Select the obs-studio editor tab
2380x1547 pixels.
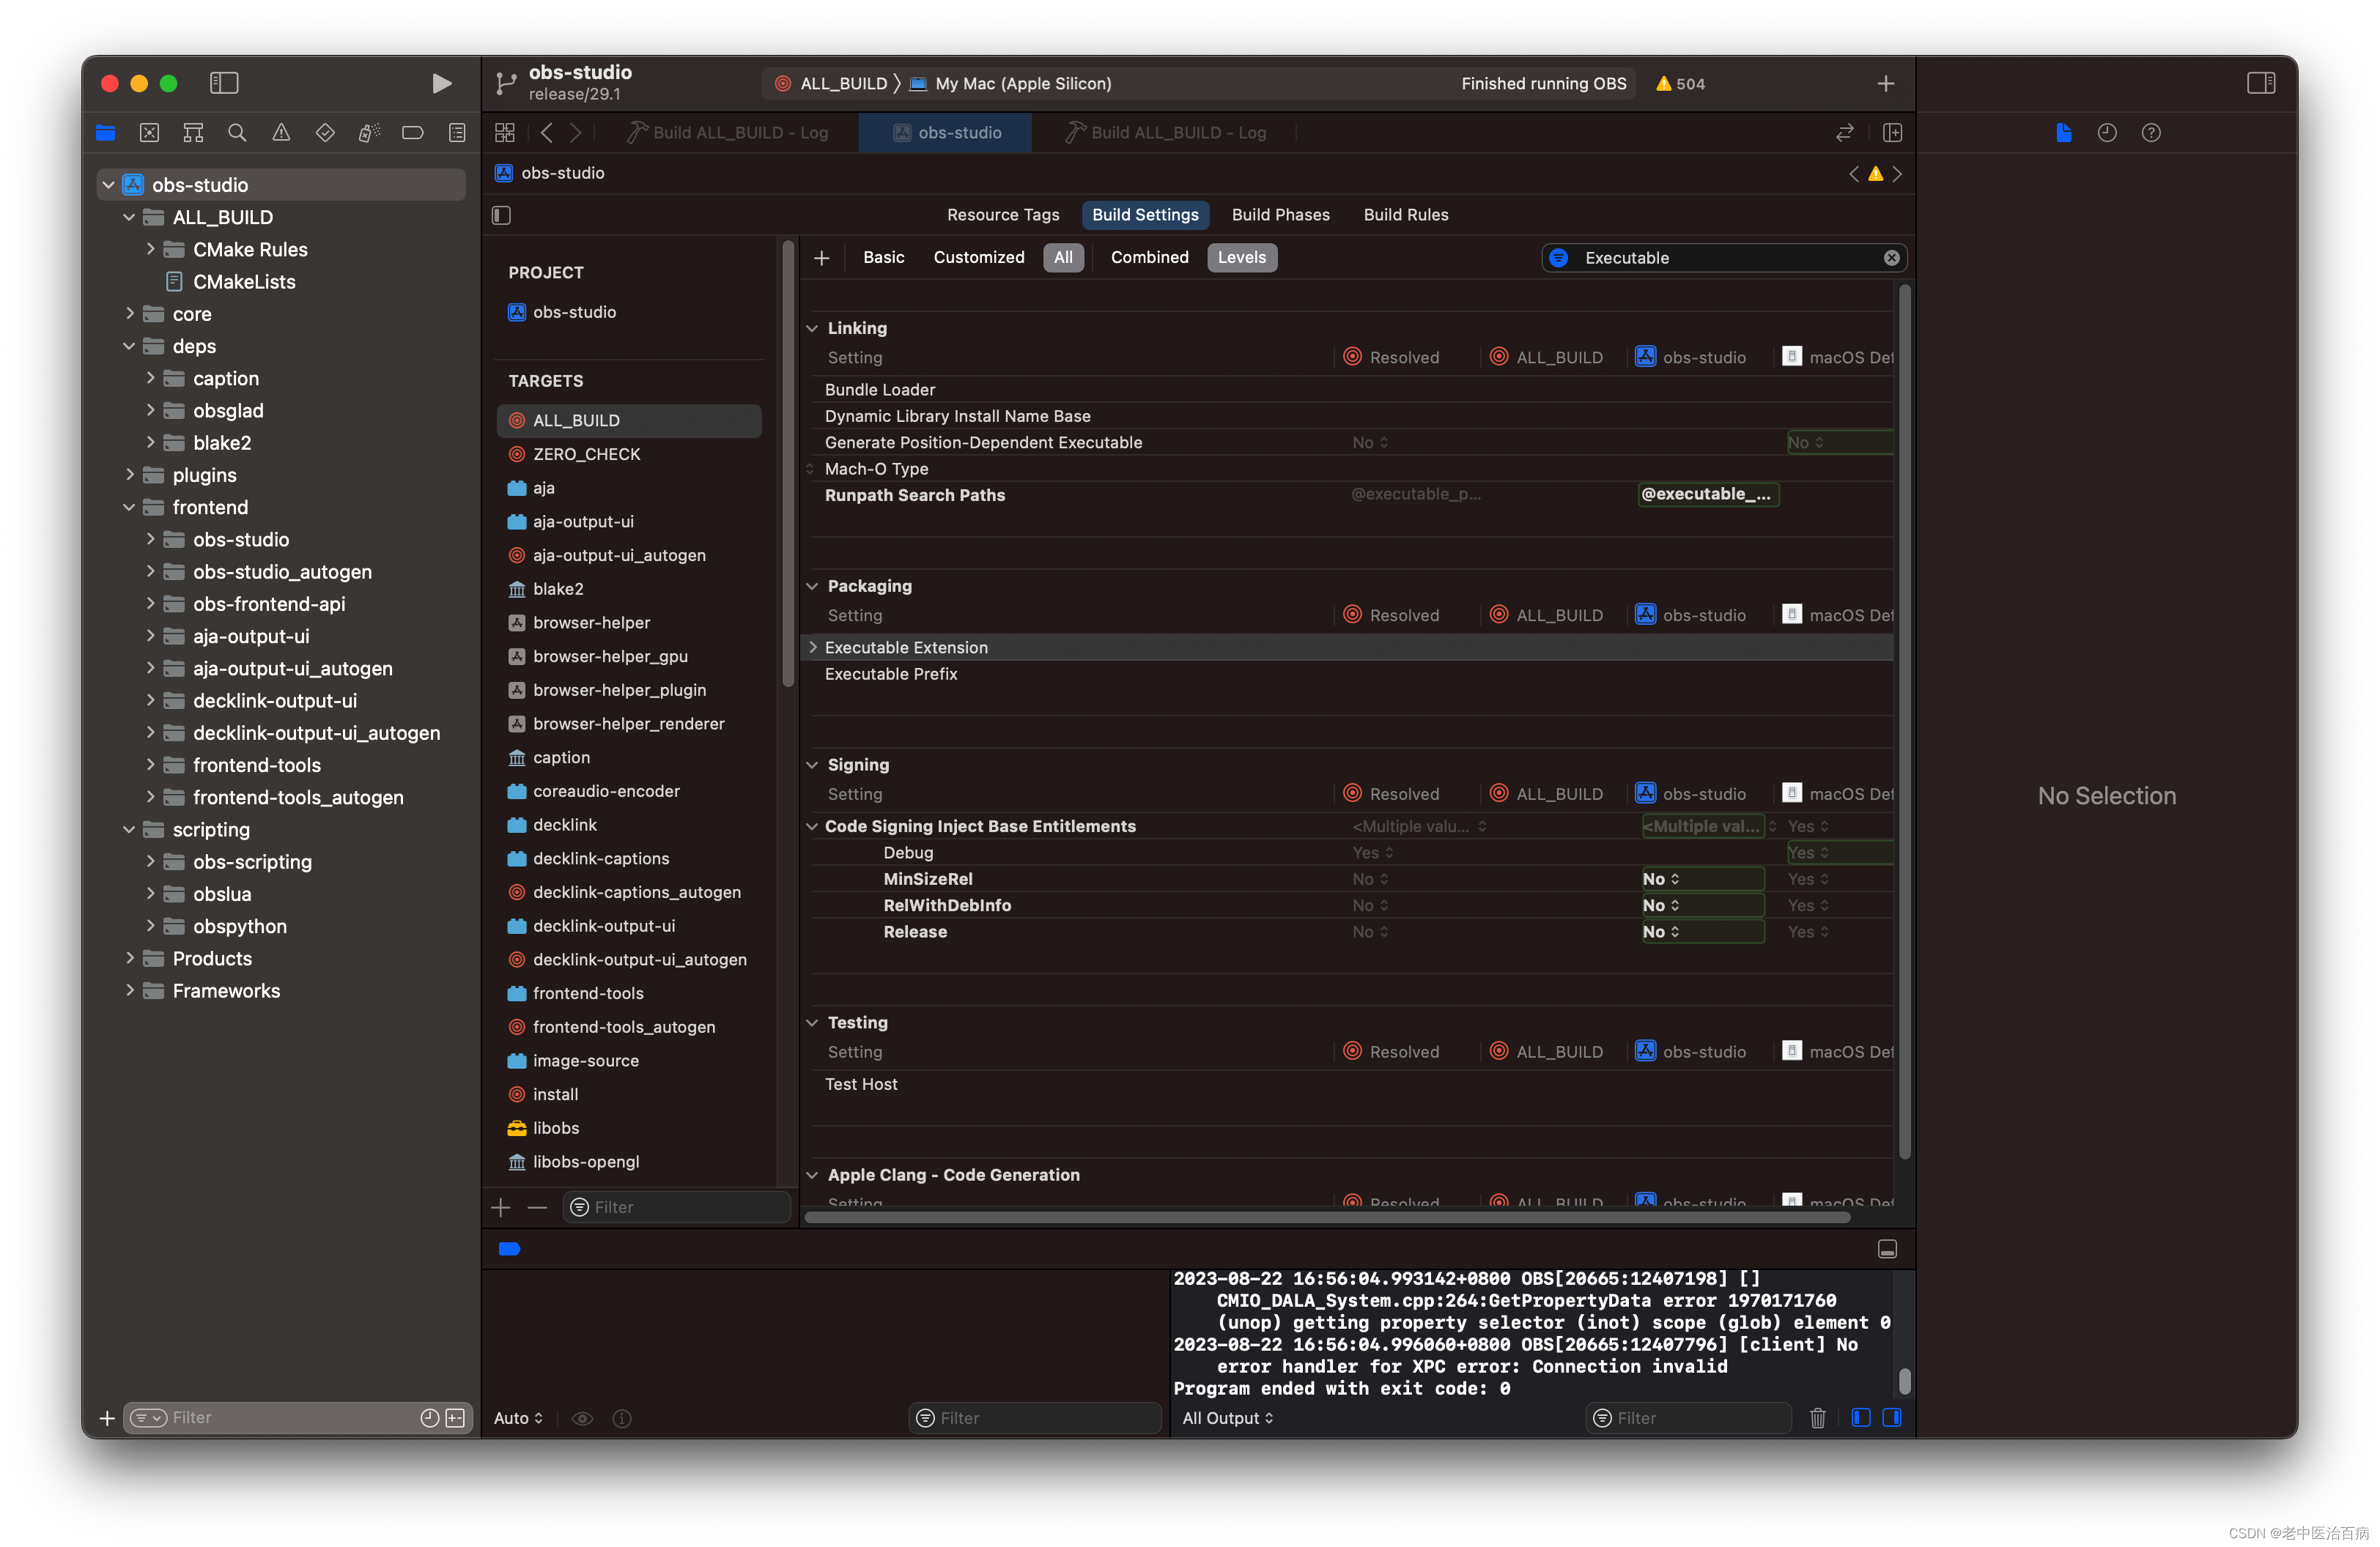[945, 132]
